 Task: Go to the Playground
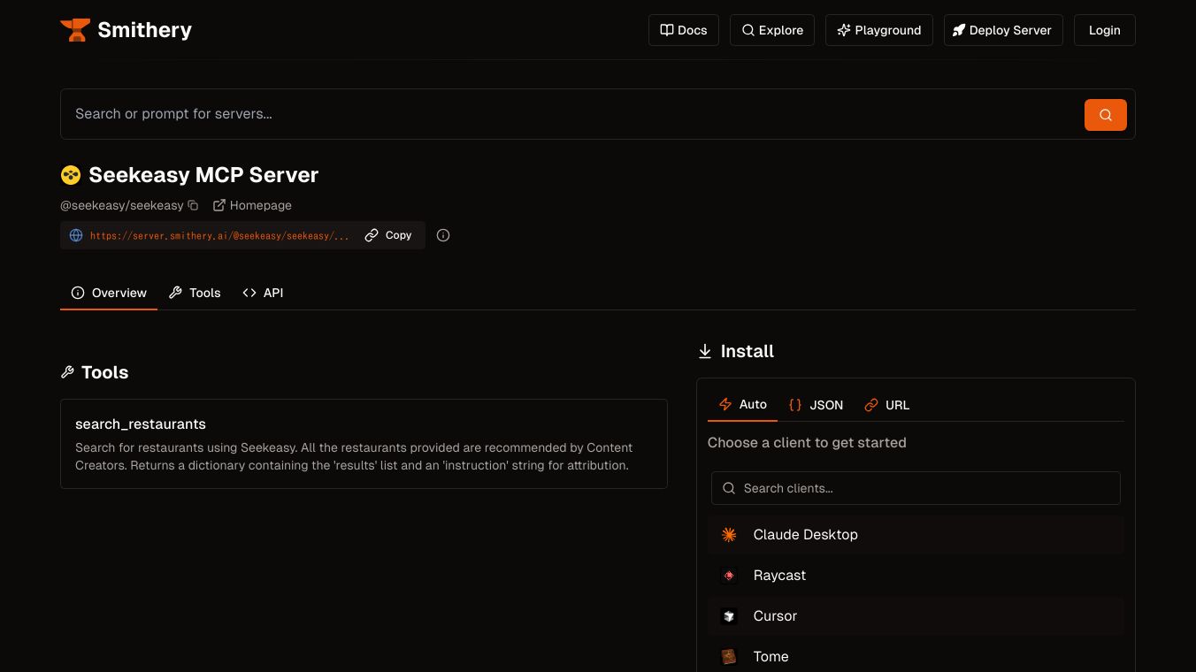(x=879, y=30)
